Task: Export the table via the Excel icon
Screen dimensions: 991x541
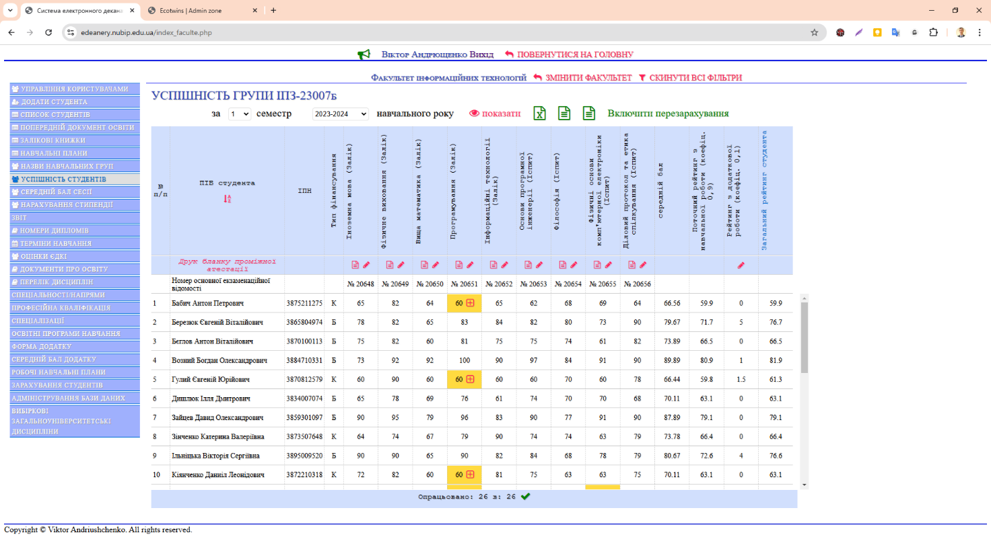Action: (x=539, y=114)
